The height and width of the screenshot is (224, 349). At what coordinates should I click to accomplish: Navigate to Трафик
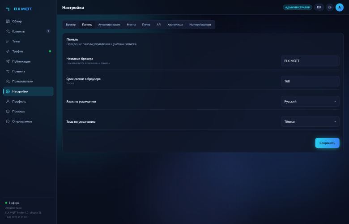pos(28,51)
